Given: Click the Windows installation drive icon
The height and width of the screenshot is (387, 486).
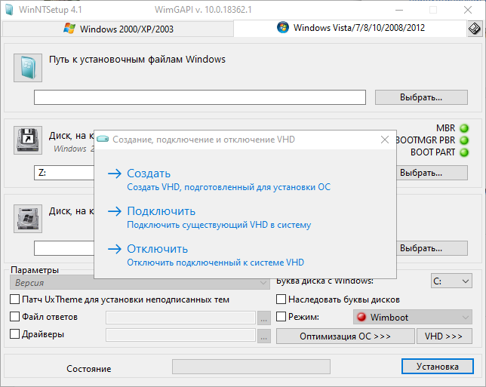Looking at the screenshot, I should point(28,219).
